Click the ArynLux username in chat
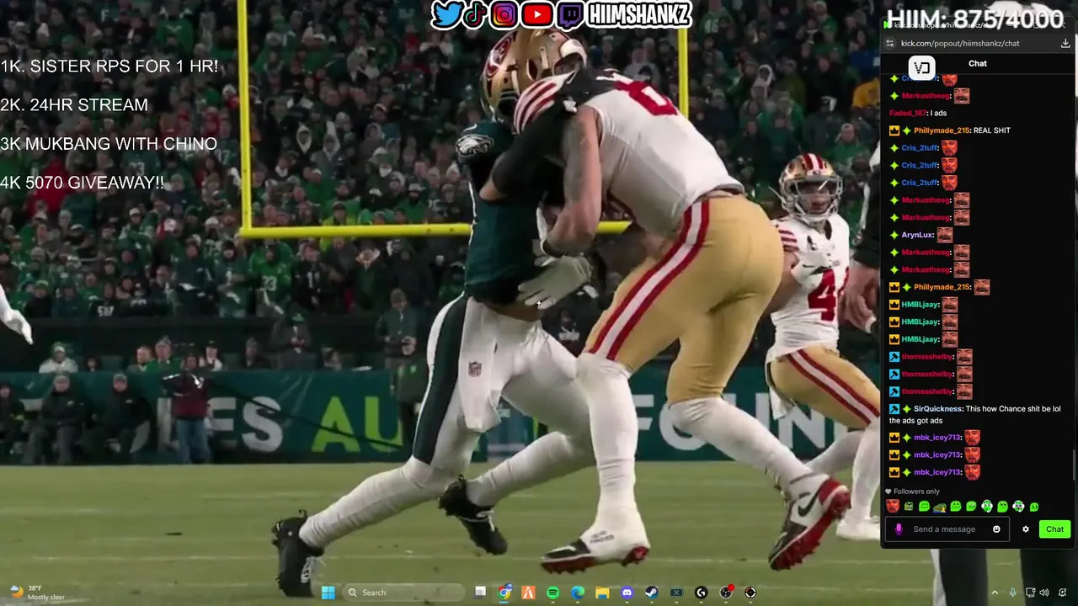 [917, 235]
